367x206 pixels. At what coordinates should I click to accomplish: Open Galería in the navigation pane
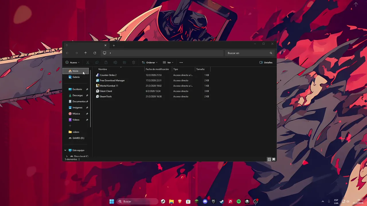pos(76,77)
